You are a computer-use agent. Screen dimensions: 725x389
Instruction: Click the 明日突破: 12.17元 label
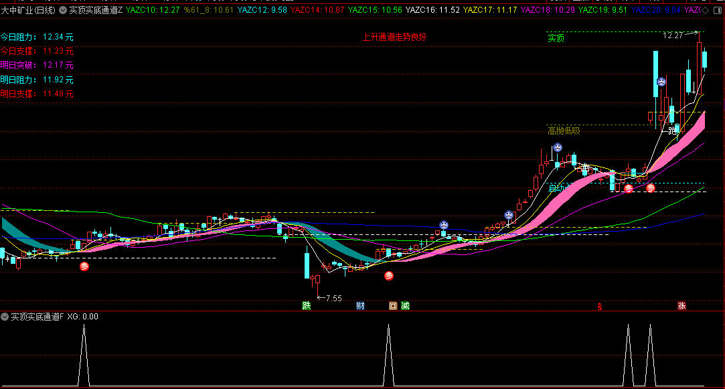[37, 65]
